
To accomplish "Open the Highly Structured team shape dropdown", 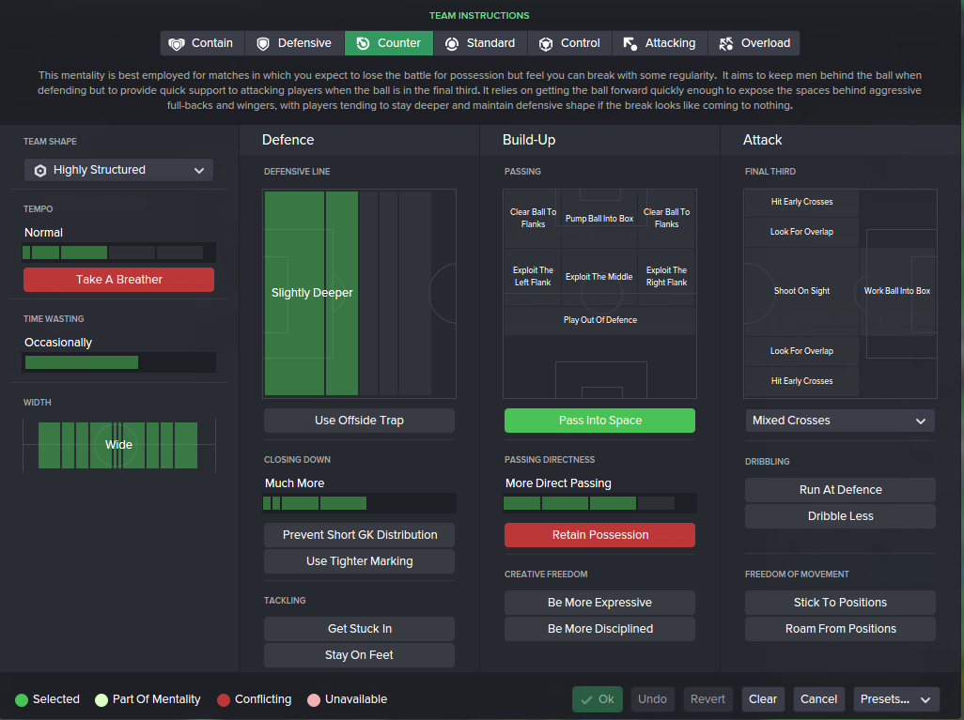I will [118, 170].
